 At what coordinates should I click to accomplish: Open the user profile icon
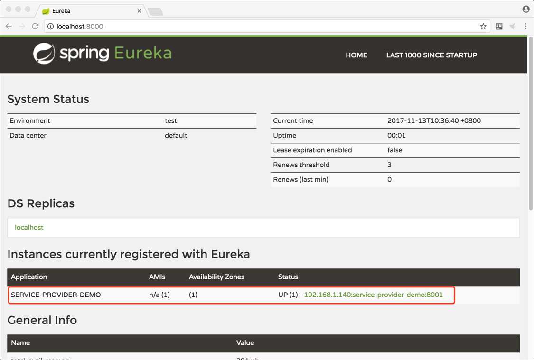[526, 9]
